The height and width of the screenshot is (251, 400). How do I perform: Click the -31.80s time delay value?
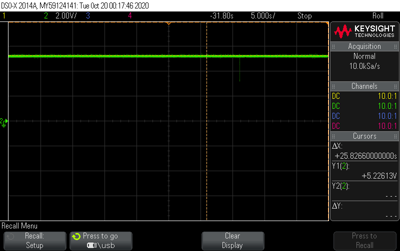[x=221, y=16]
